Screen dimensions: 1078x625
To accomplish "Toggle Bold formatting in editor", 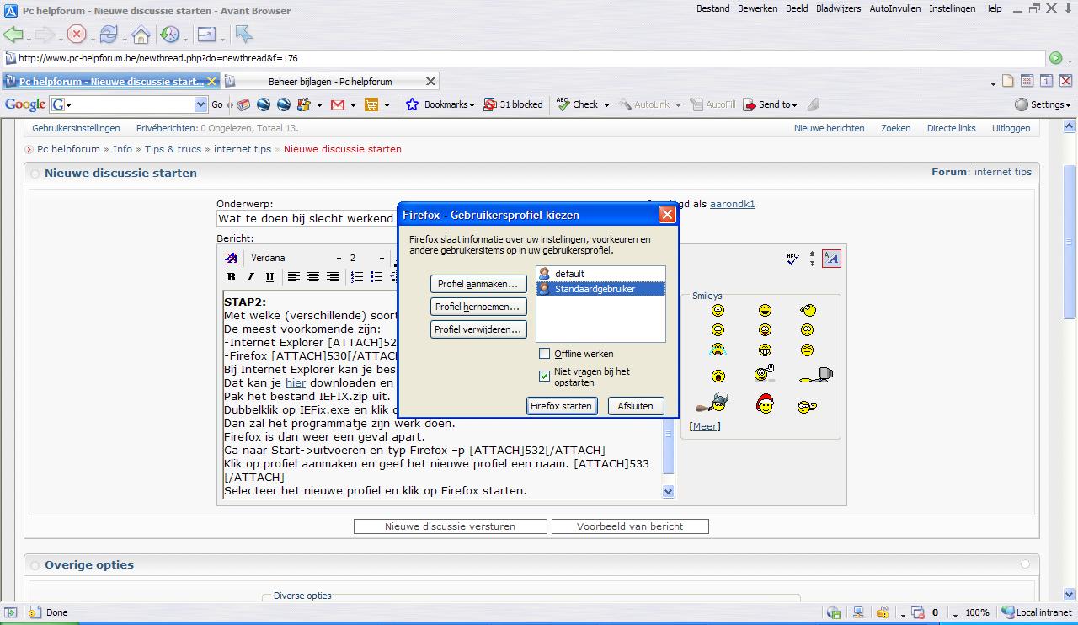I will [x=232, y=277].
